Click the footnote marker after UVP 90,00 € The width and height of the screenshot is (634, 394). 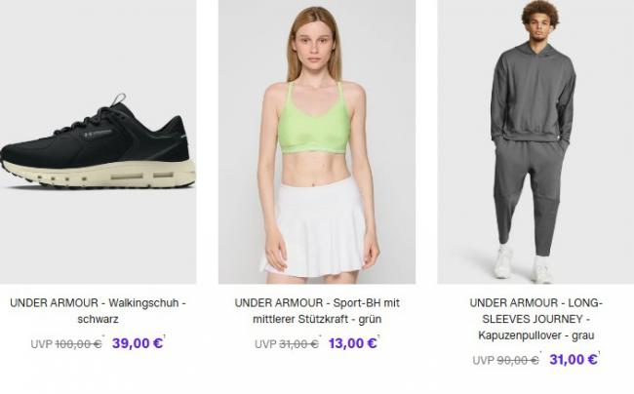click(540, 353)
